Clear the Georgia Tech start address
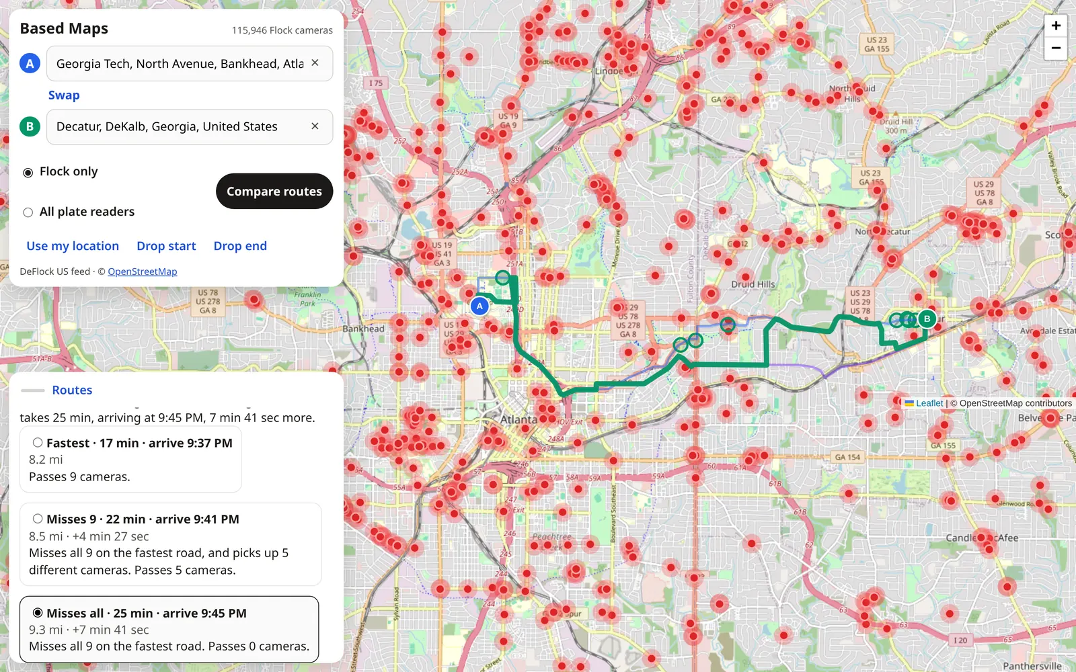This screenshot has width=1076, height=672. click(x=315, y=63)
